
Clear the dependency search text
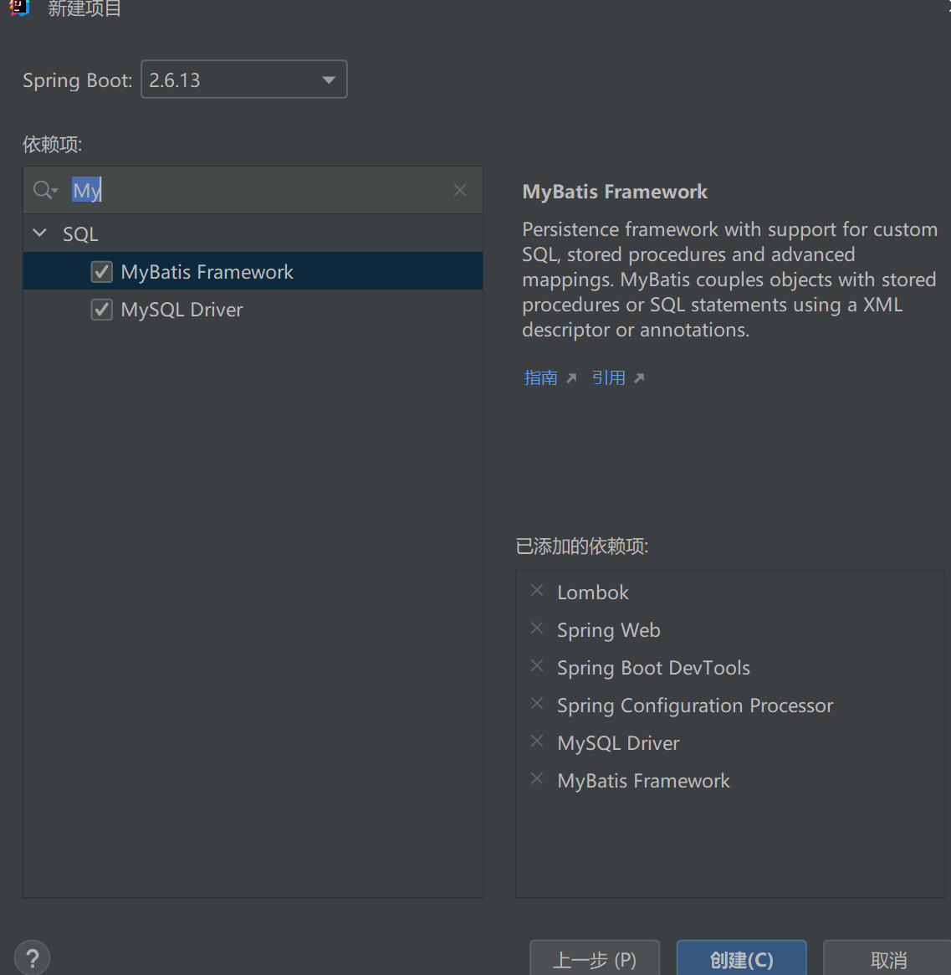(x=460, y=190)
